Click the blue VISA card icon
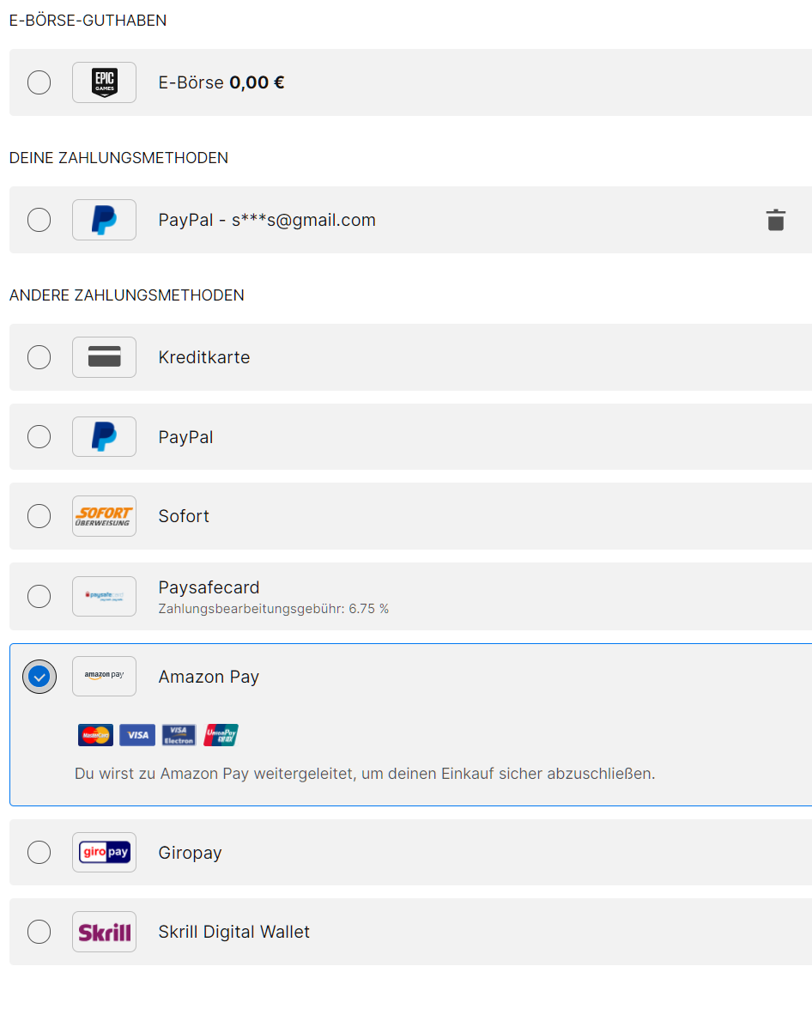Screen dimensions: 812x1009 (x=137, y=735)
